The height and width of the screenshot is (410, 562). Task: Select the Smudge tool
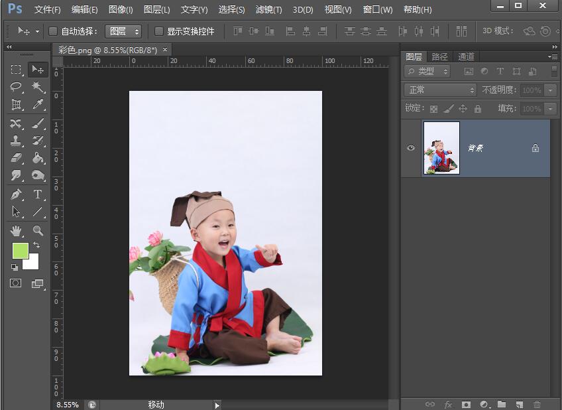pos(16,175)
